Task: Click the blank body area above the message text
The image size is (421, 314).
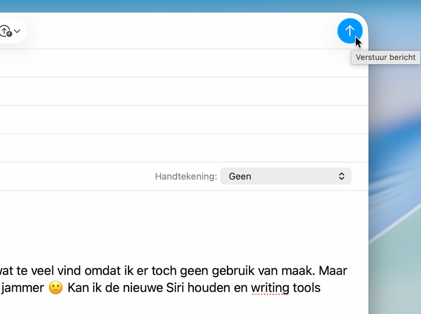Action: click(x=175, y=225)
